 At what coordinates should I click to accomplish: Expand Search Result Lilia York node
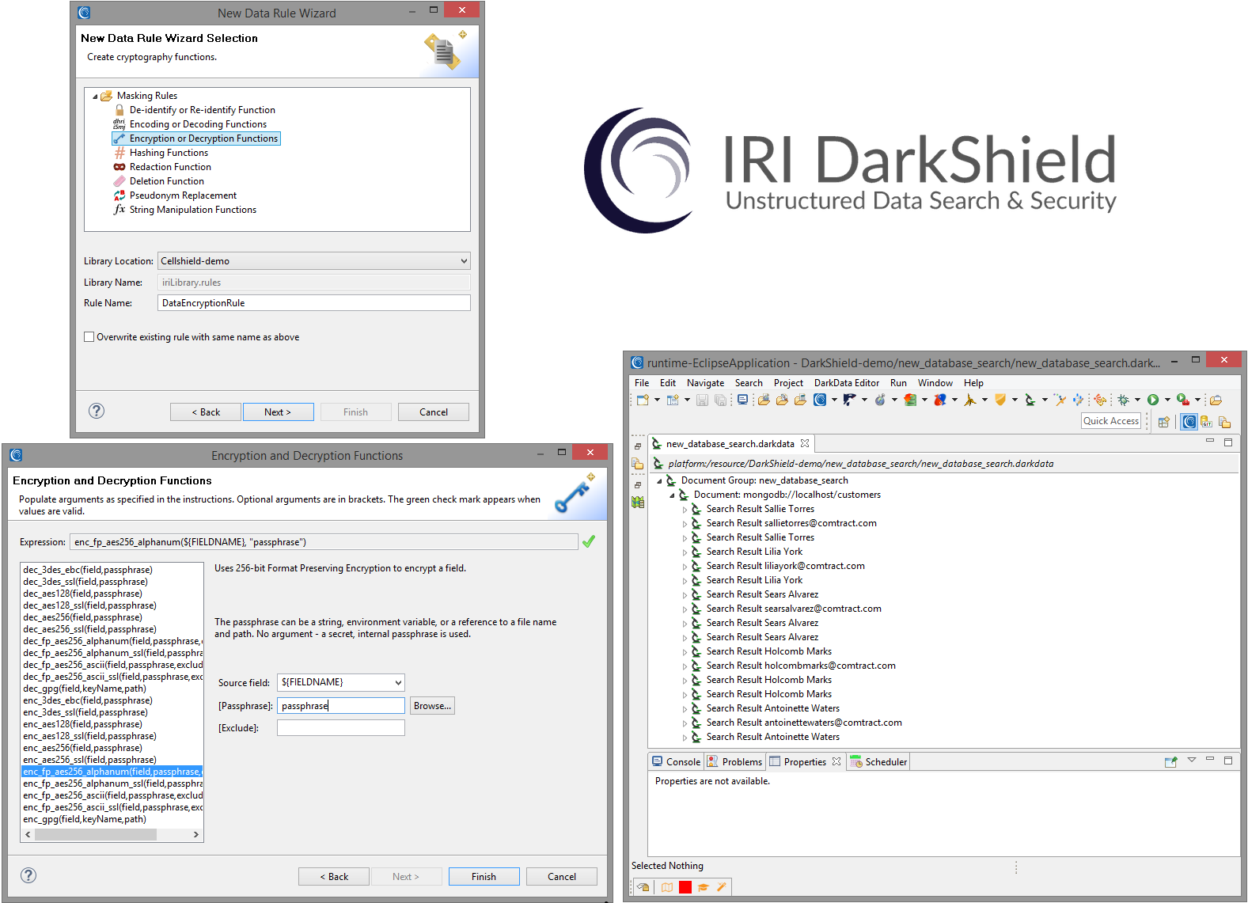685,552
